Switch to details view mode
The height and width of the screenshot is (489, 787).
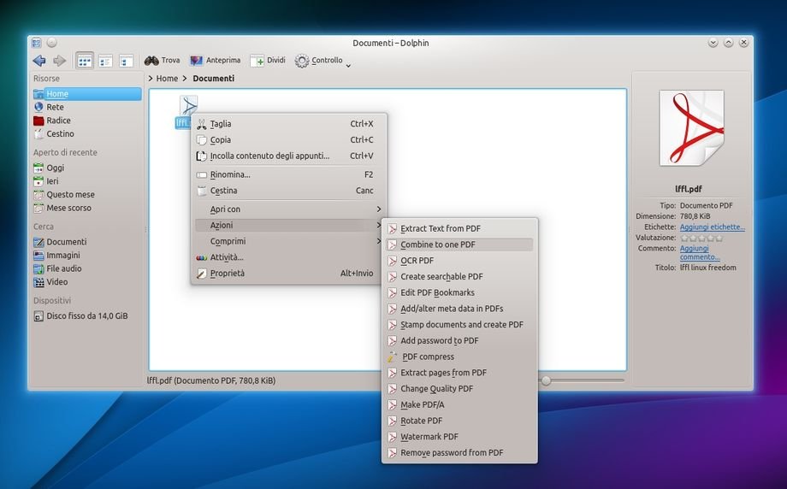click(x=126, y=61)
